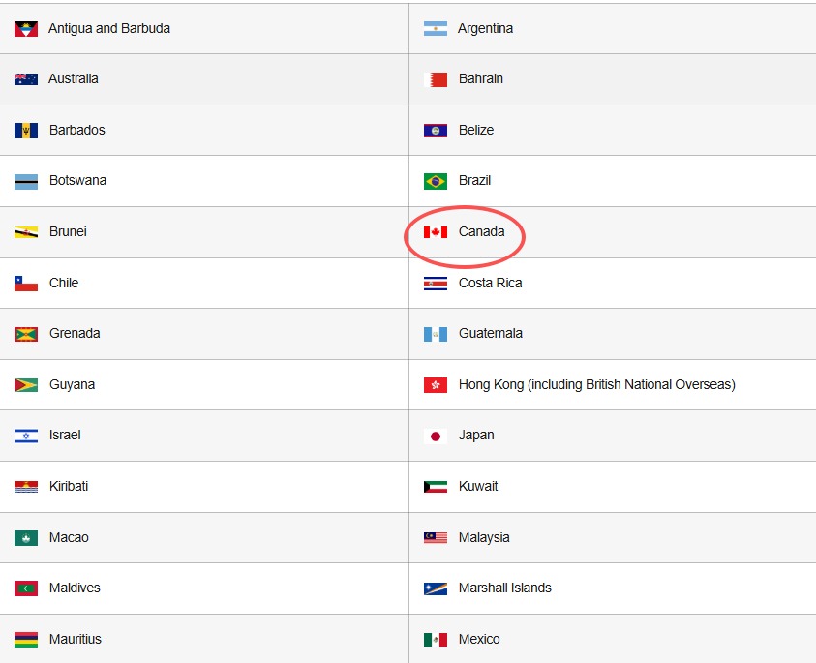Screen dimensions: 816x663
Task: Click the Bahrain table cell
Action: click(x=612, y=79)
